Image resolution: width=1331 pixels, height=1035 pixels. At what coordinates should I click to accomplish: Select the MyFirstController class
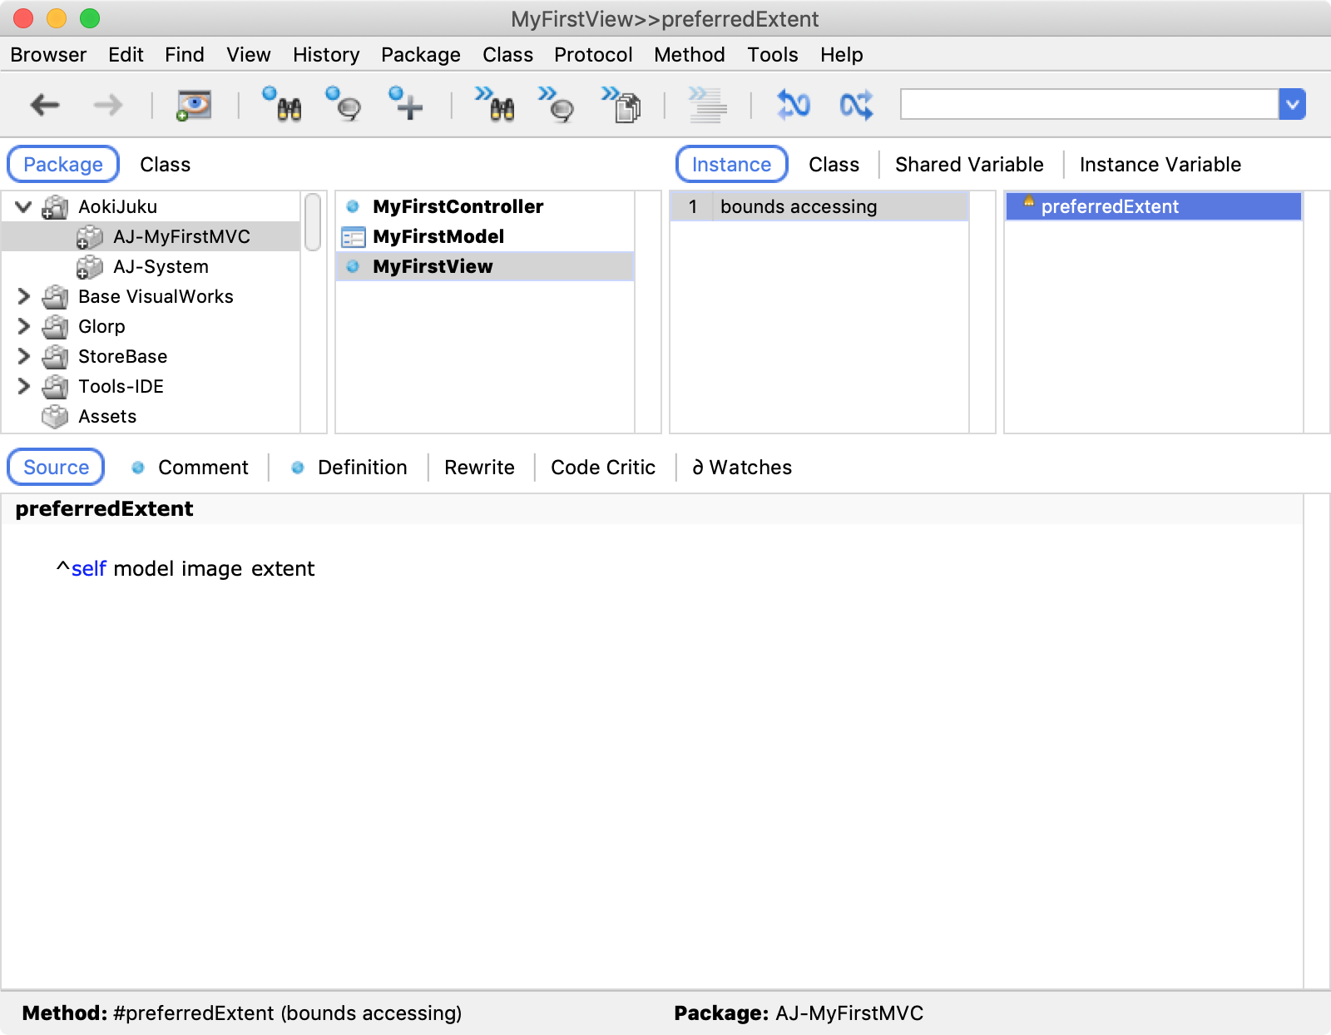(x=458, y=206)
